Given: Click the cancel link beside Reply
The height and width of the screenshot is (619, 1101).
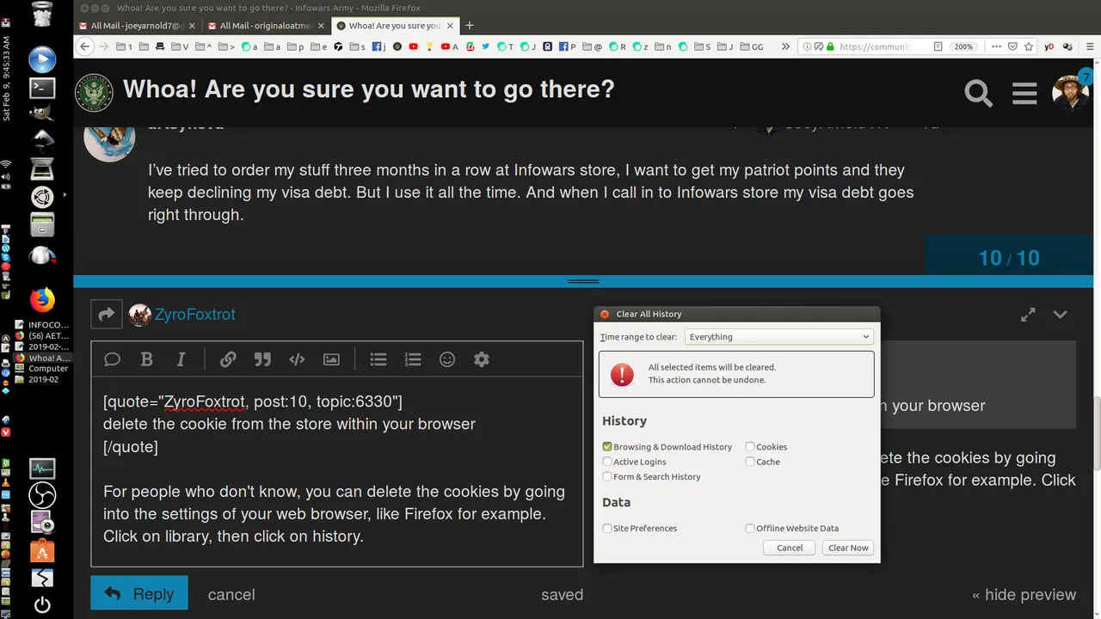Looking at the screenshot, I should [231, 595].
